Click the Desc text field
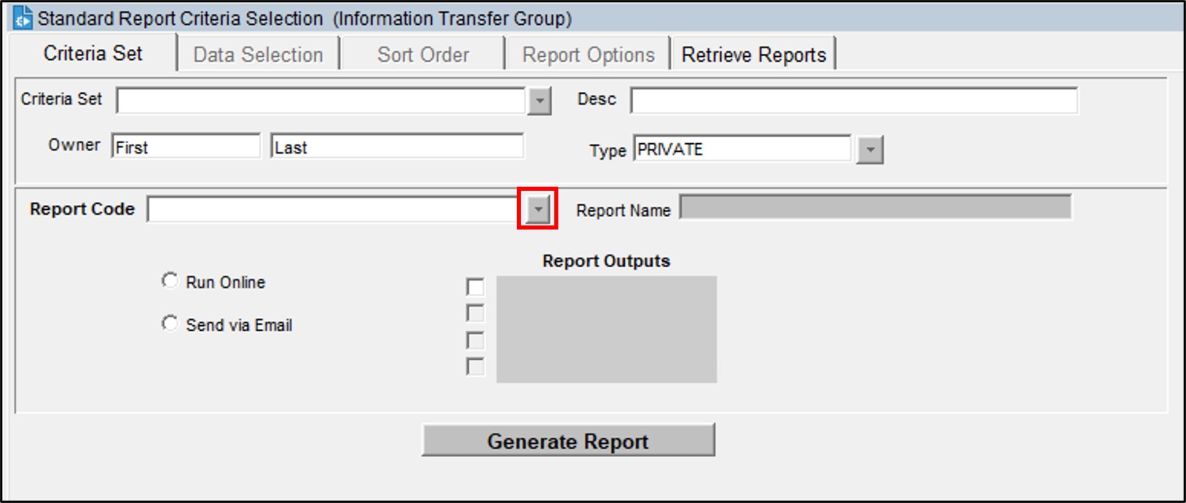 (x=854, y=101)
